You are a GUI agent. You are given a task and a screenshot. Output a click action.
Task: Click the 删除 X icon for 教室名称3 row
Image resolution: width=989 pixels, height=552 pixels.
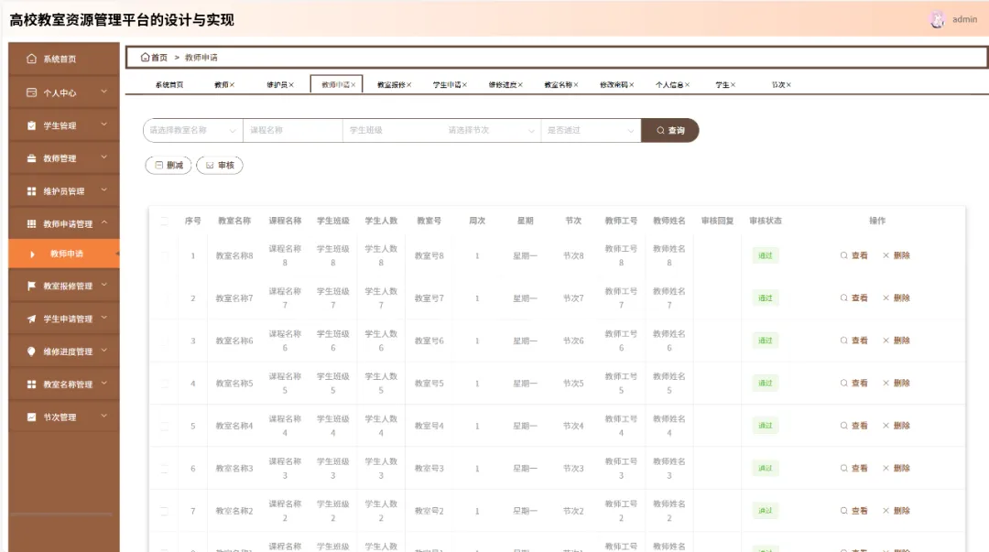[x=886, y=468]
